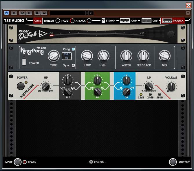Click the TSE AUDIO logo
The image size is (194, 171).
pyautogui.click(x=14, y=21)
